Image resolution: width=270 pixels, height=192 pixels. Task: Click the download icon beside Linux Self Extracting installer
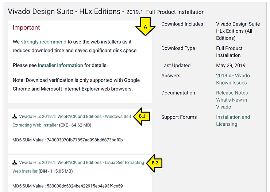click(15, 162)
